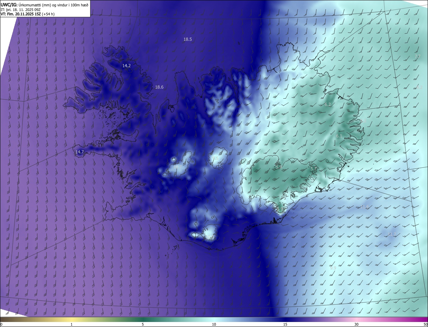This screenshot has height=327, width=428.
Task: Click the colorbar tick label 1
Action: pyautogui.click(x=72, y=324)
